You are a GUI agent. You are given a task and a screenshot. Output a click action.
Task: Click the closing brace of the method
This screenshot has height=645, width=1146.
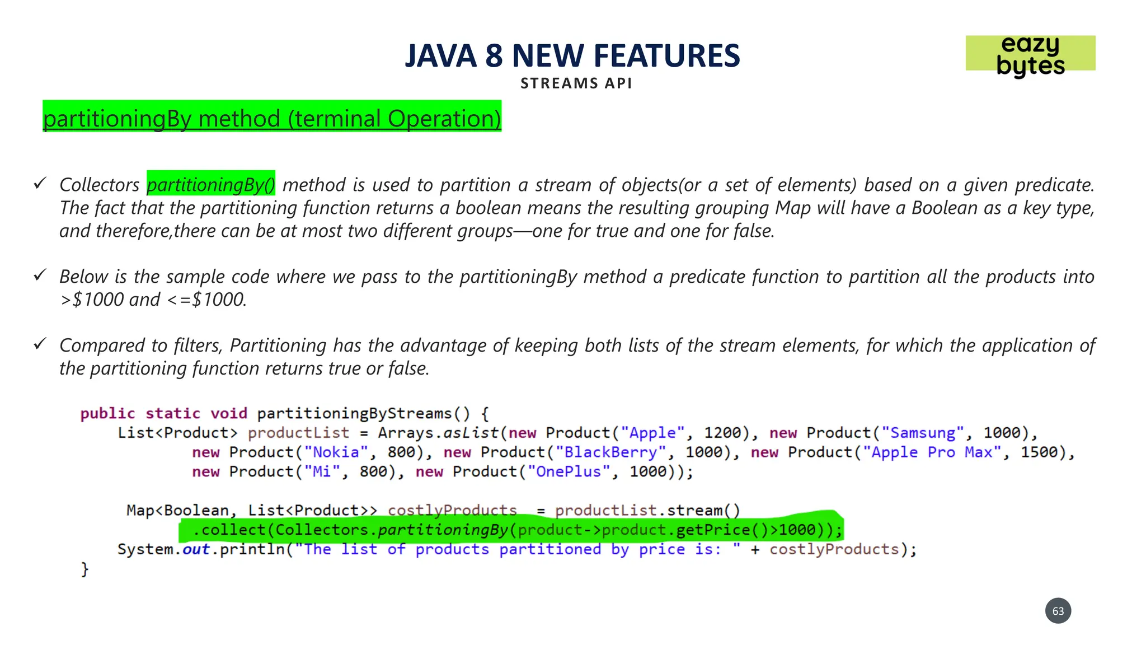click(x=85, y=569)
